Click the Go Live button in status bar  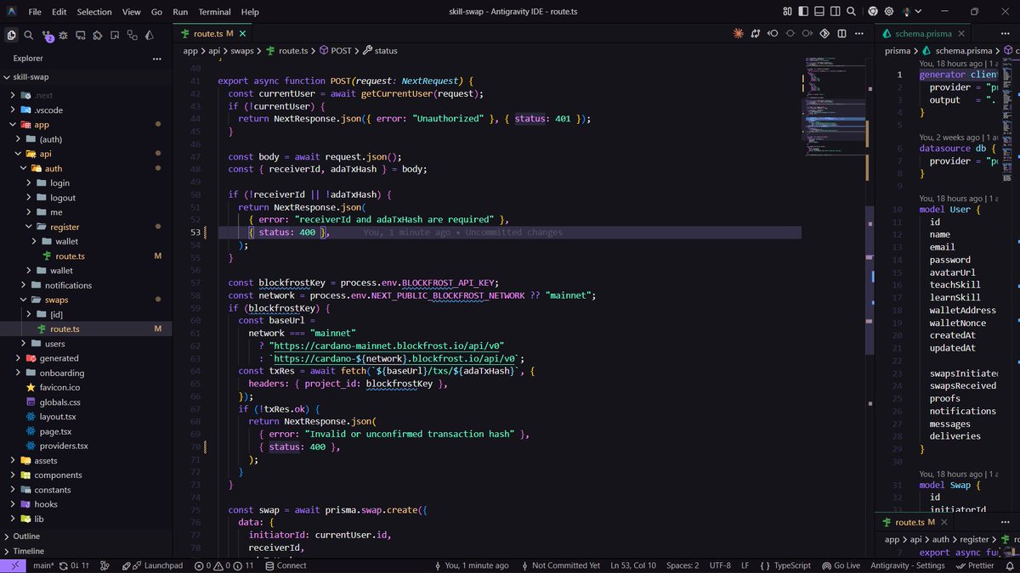click(841, 565)
